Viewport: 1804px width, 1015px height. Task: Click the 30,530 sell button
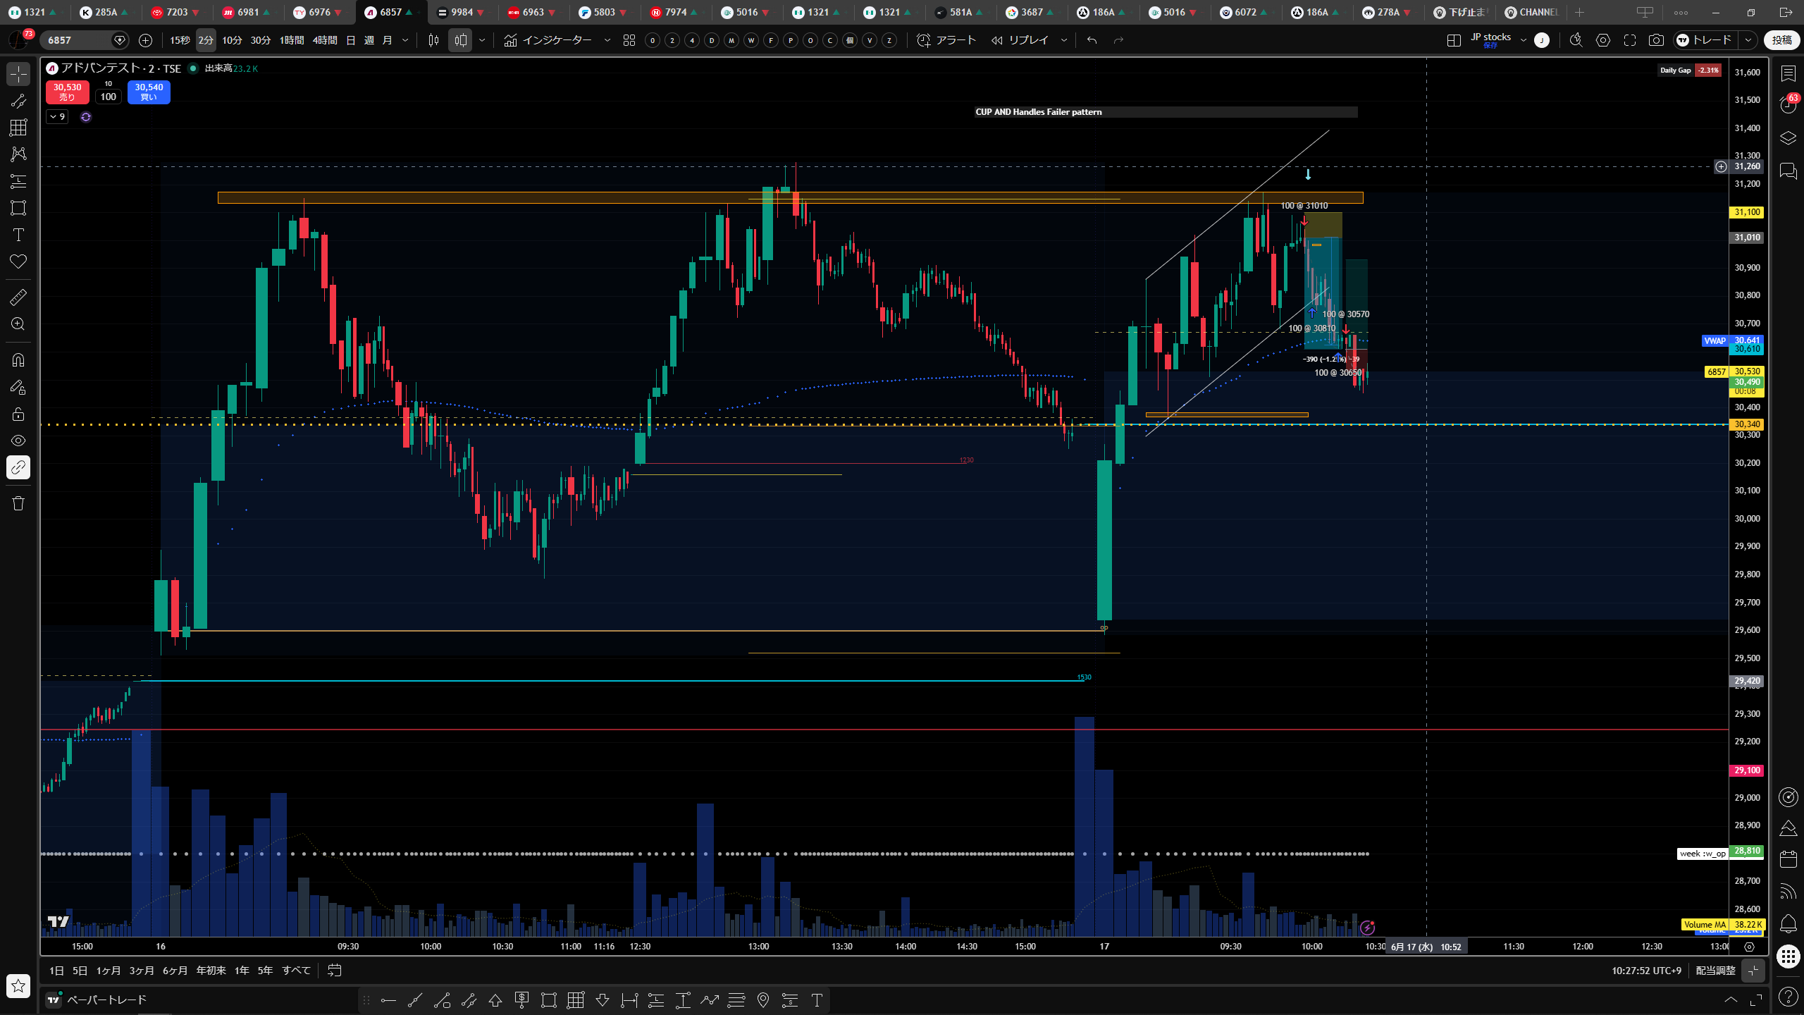pyautogui.click(x=68, y=92)
